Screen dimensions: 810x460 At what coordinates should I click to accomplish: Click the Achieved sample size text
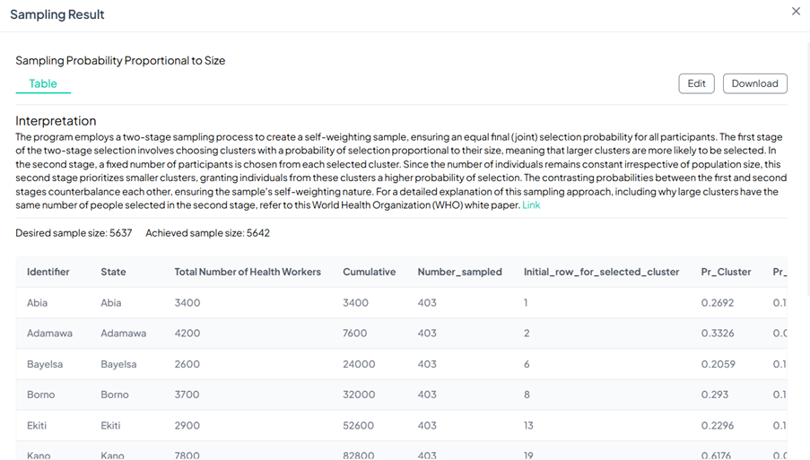pyautogui.click(x=207, y=233)
